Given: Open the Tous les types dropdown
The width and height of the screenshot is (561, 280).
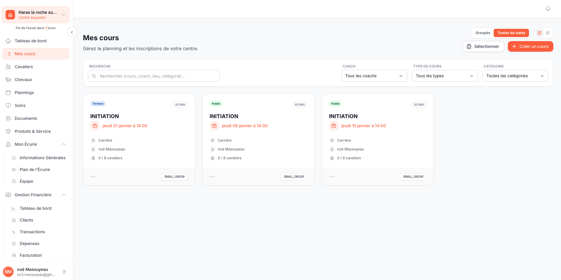Looking at the screenshot, I should point(445,76).
